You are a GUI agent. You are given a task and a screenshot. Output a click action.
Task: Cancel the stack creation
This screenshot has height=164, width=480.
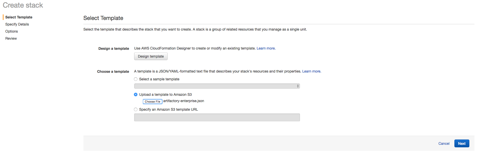444,144
